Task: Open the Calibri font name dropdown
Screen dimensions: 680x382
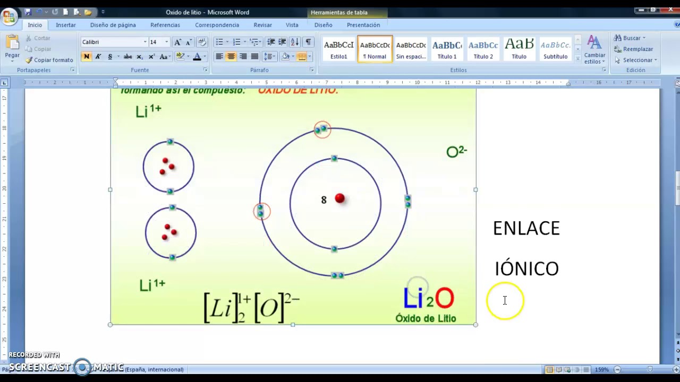Action: [x=145, y=42]
